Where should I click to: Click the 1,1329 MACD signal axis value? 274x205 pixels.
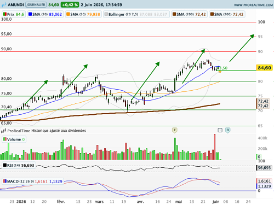(264, 186)
